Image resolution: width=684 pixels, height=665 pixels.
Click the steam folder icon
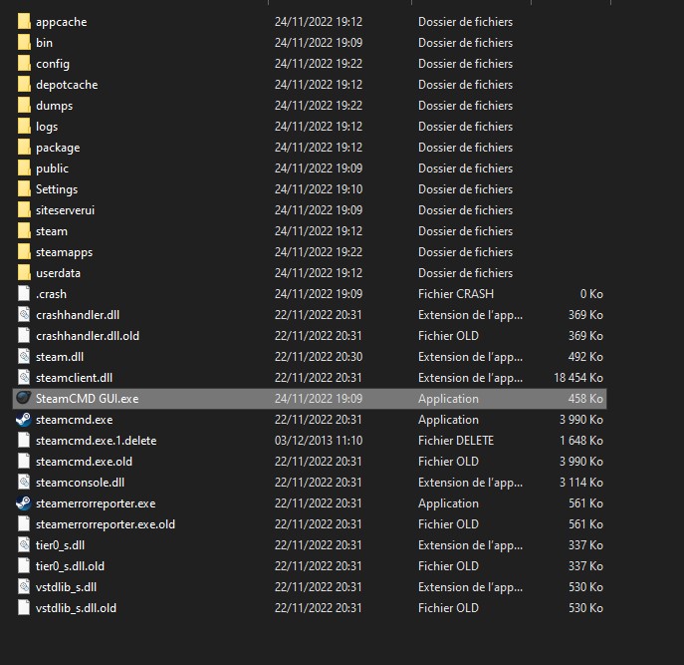(24, 230)
